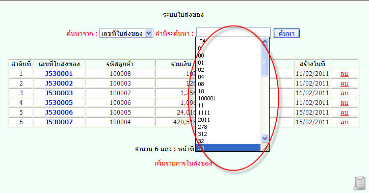Click the รหัสลูกค้า column header
The width and height of the screenshot is (369, 193).
click(120, 64)
